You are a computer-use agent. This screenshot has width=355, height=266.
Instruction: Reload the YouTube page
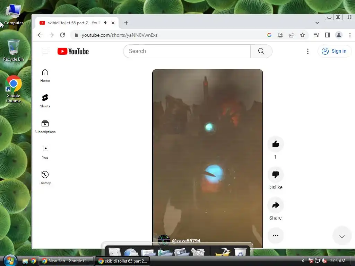pyautogui.click(x=62, y=35)
